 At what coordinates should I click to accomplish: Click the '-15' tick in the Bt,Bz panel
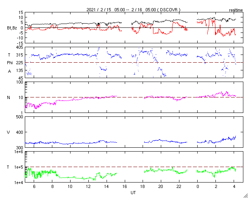coord(20,43)
